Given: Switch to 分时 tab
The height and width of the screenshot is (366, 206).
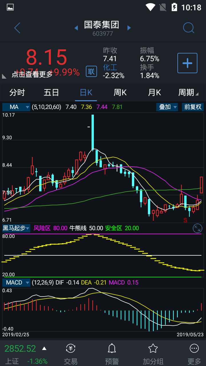Looking at the screenshot, I should pyautogui.click(x=17, y=93).
